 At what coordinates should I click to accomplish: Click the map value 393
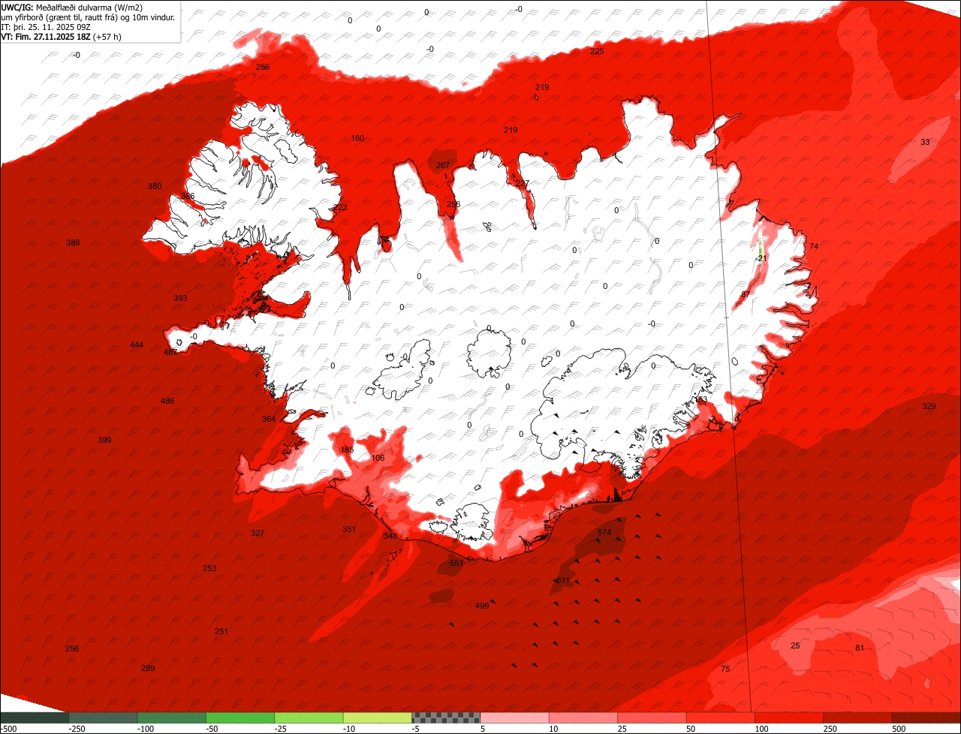tap(180, 299)
